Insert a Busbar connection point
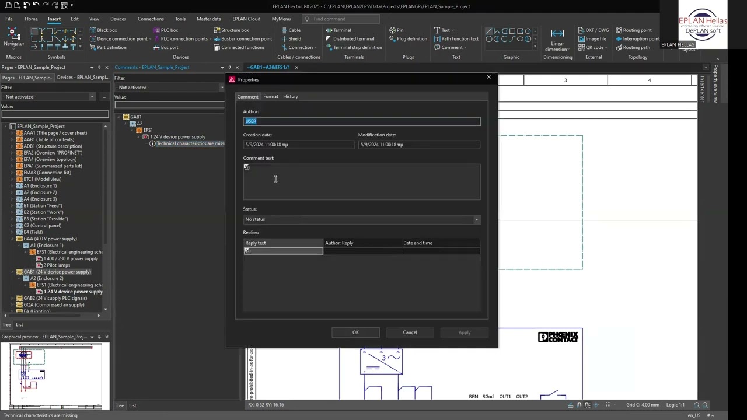 click(x=242, y=39)
